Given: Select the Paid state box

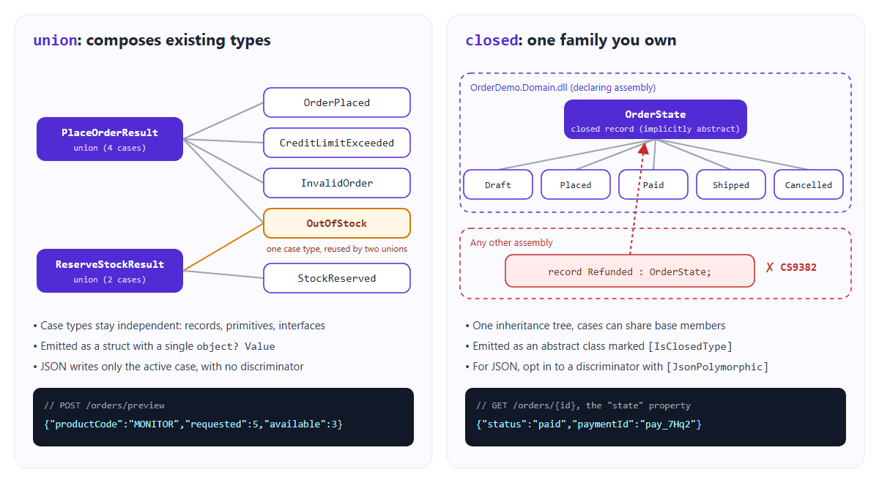Looking at the screenshot, I should [653, 184].
